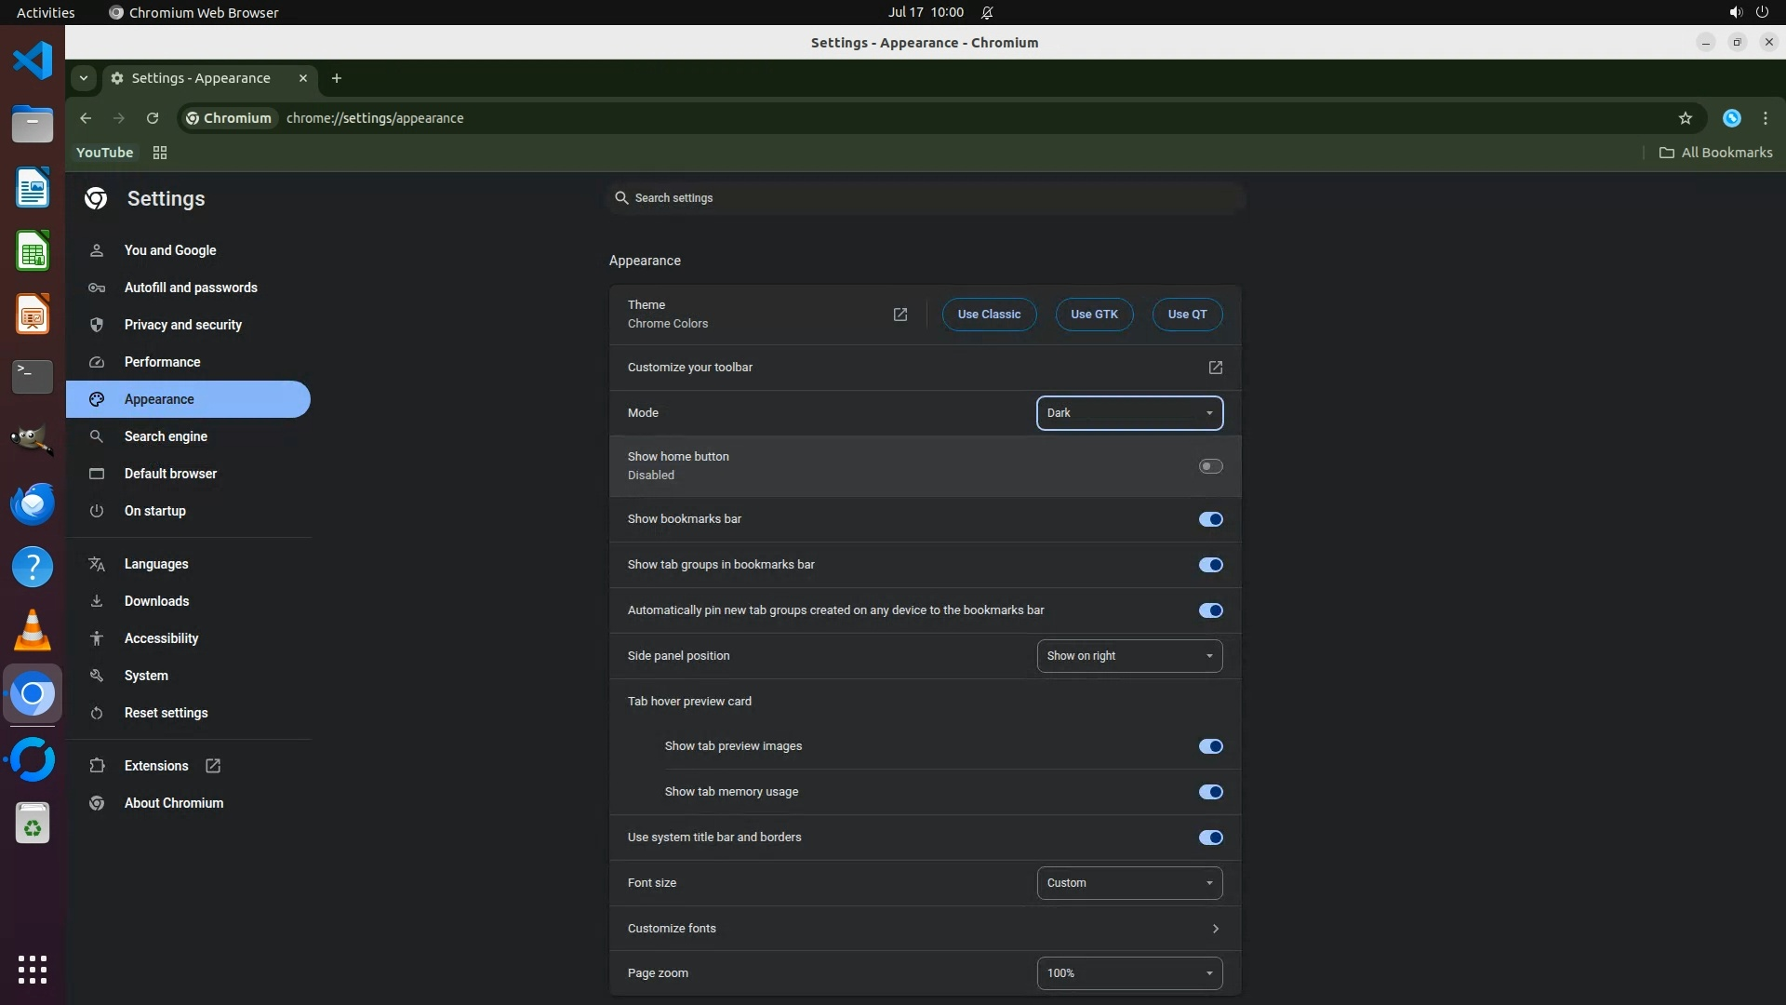This screenshot has height=1005, width=1786.
Task: Launch VLC from the Ubuntu dock
Action: [33, 631]
